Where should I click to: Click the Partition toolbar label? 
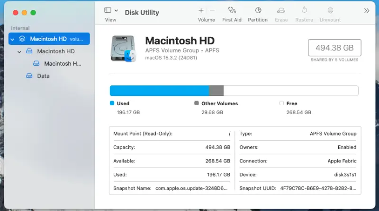tap(258, 20)
